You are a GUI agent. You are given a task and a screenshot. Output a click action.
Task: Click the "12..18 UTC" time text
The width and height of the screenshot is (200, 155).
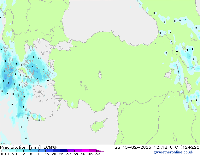[x=166, y=147]
